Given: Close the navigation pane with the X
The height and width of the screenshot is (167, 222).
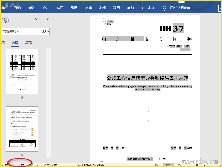Looking at the screenshot, I should [48, 19].
